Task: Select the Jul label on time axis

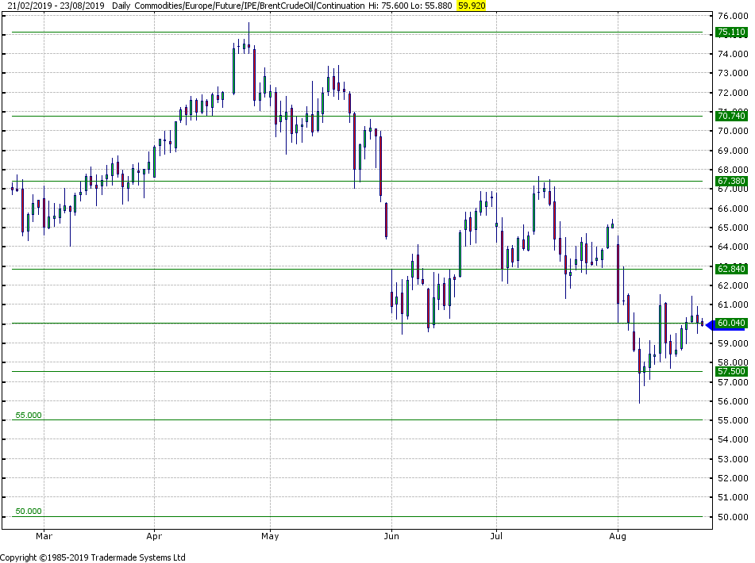Action: tap(495, 536)
